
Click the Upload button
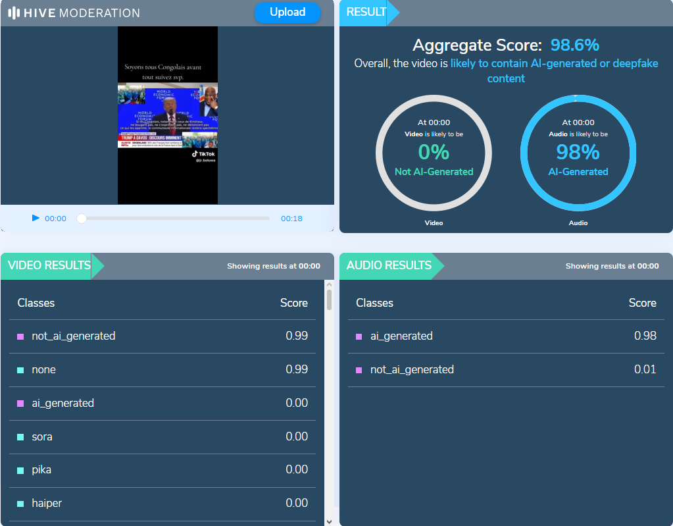[x=287, y=13]
